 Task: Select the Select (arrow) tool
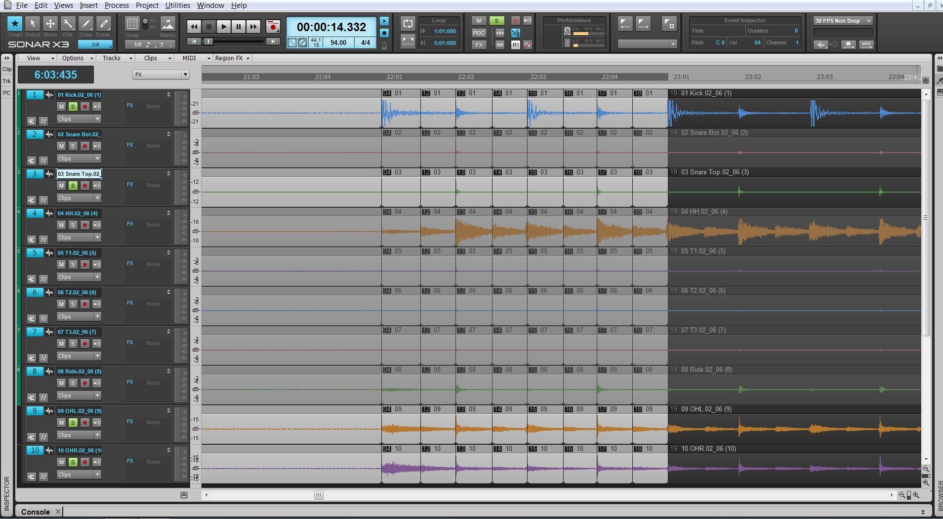[x=33, y=24]
